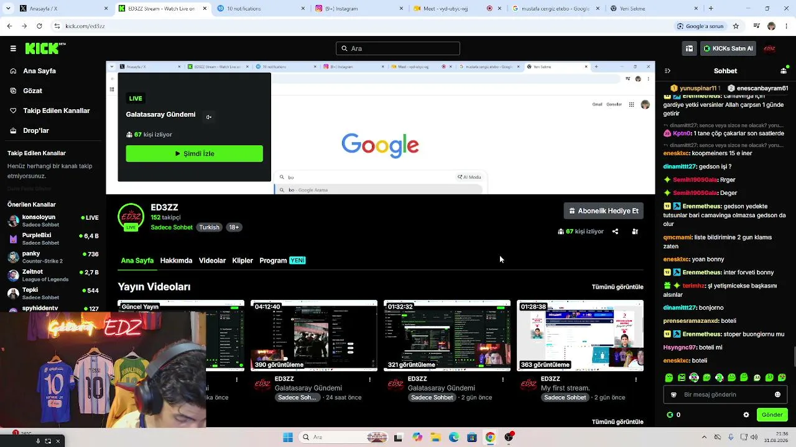
Task: Reload the page
Action: (39, 26)
